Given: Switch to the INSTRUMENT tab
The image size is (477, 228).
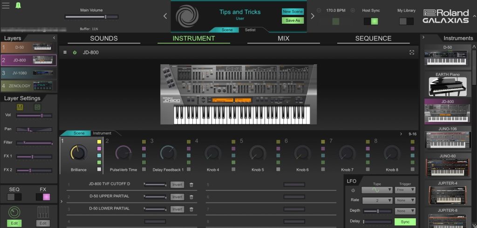Looking at the screenshot, I should (194, 39).
